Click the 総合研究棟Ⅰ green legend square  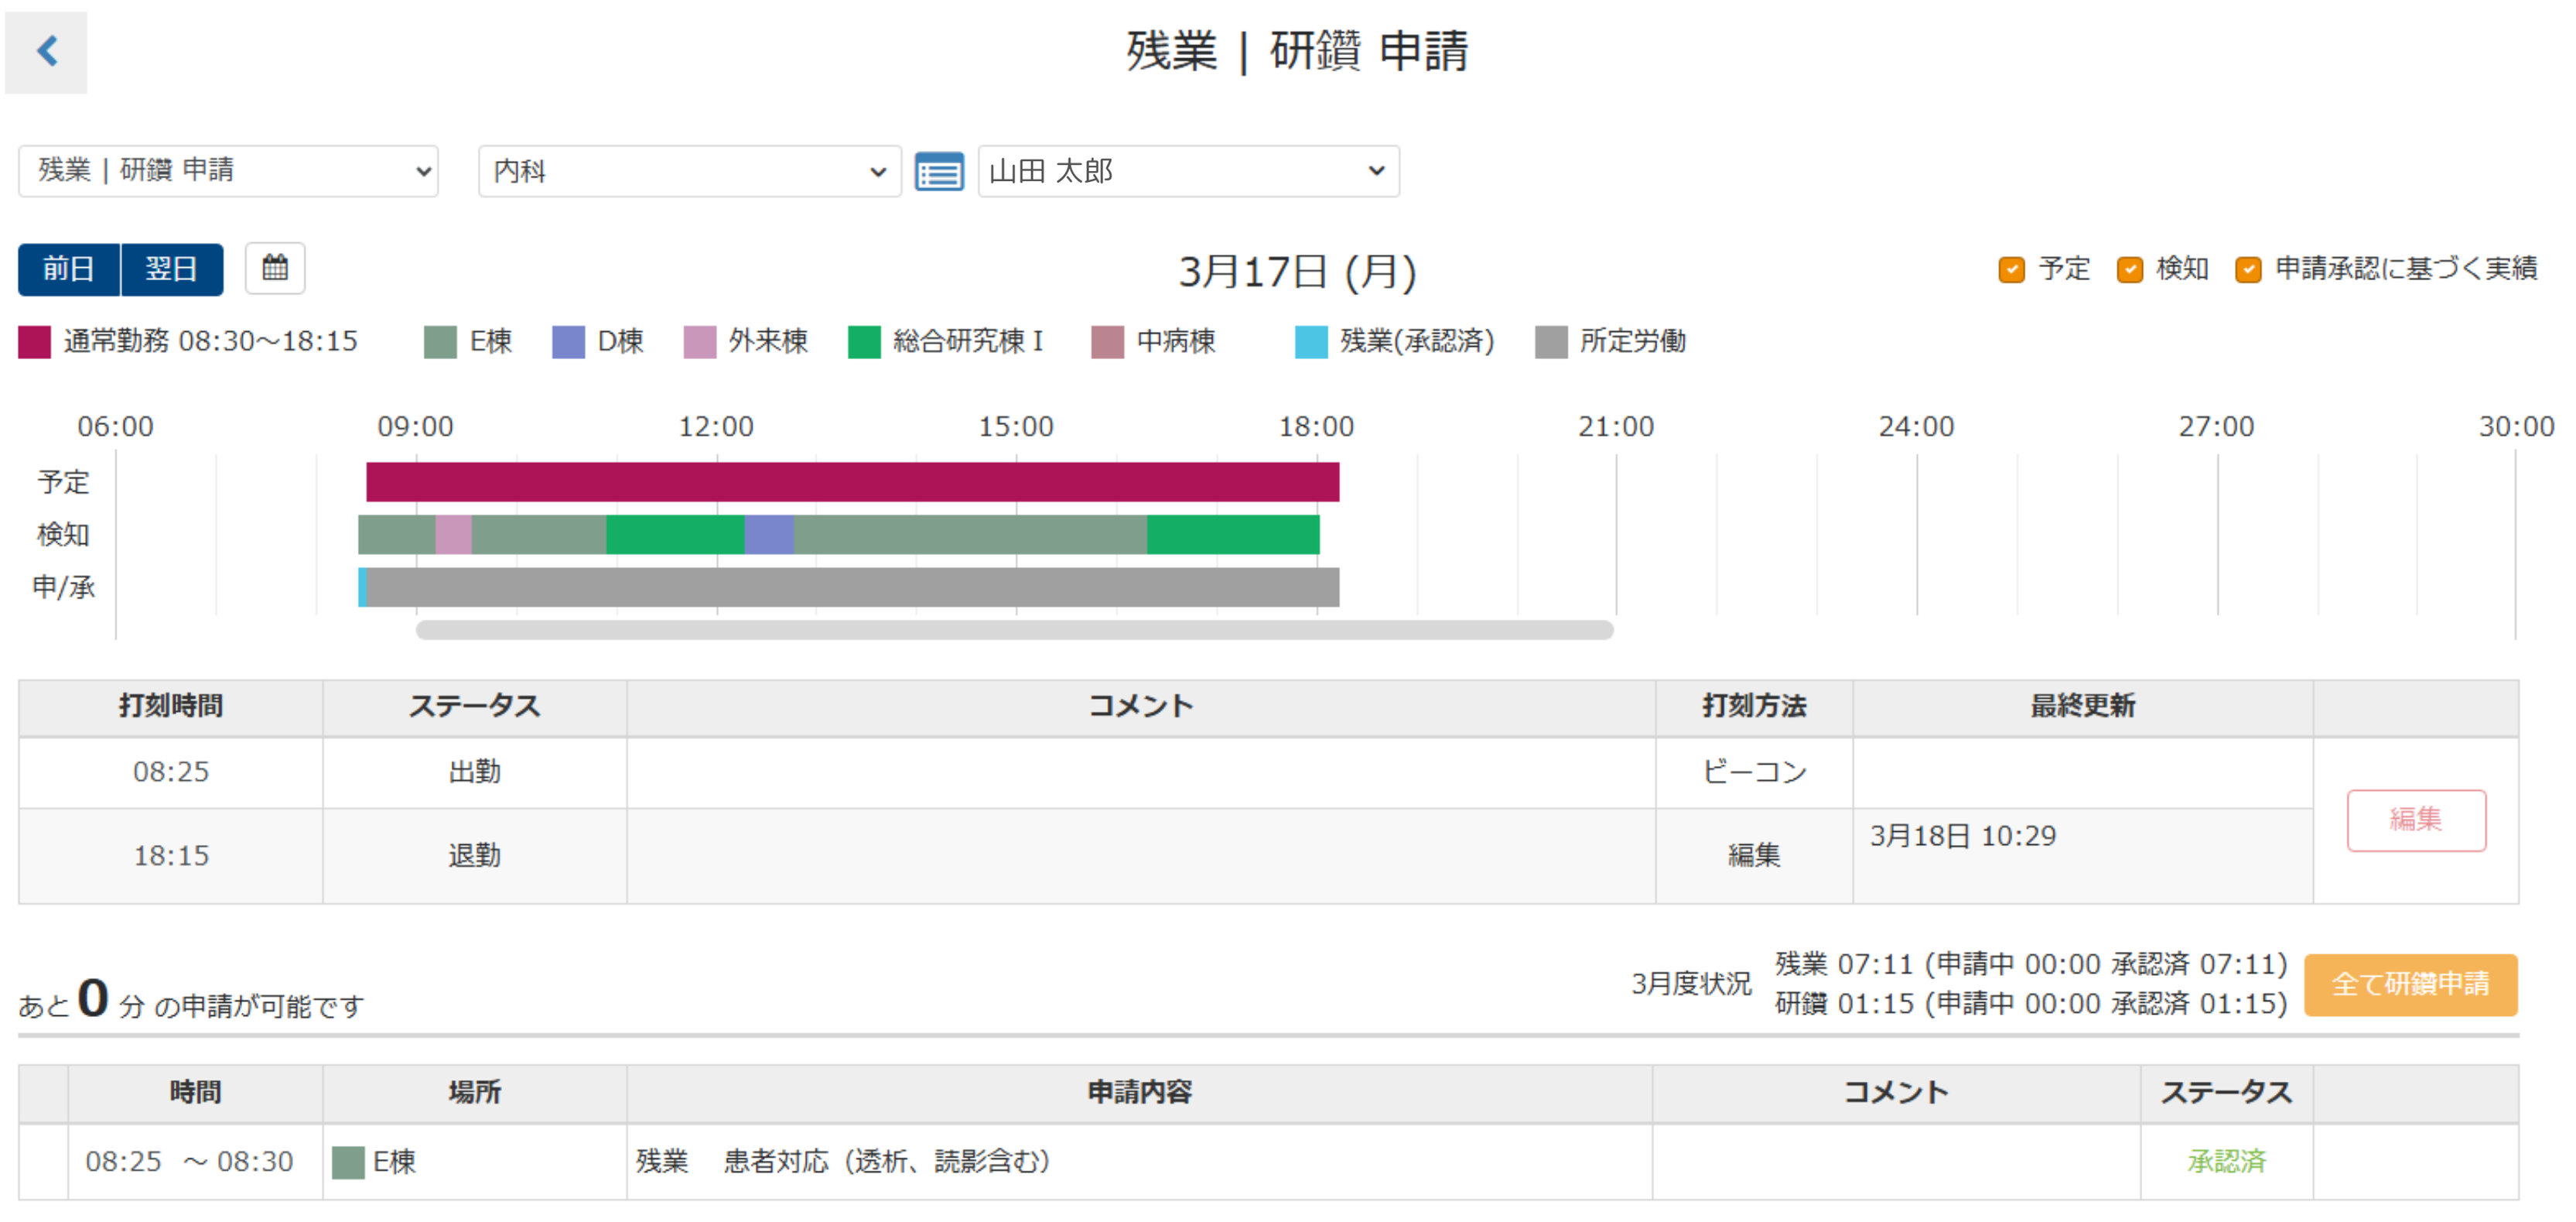point(863,341)
